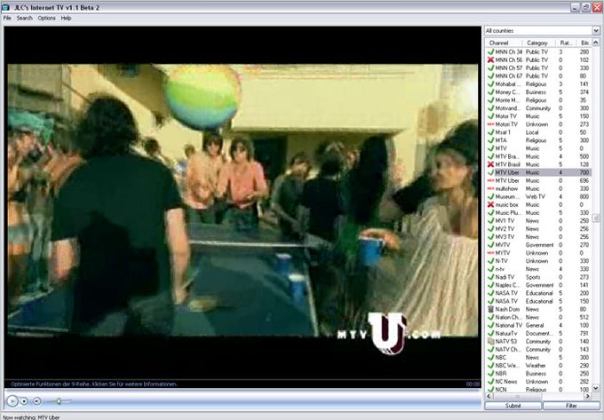Click the Submit button
The image size is (604, 420).
[x=513, y=406]
